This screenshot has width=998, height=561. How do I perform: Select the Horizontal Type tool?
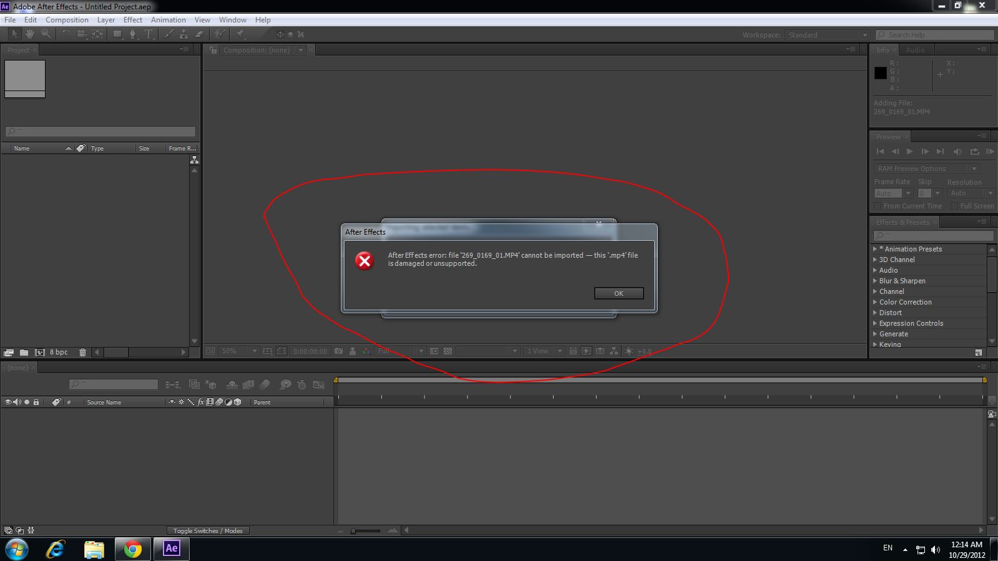coord(149,34)
